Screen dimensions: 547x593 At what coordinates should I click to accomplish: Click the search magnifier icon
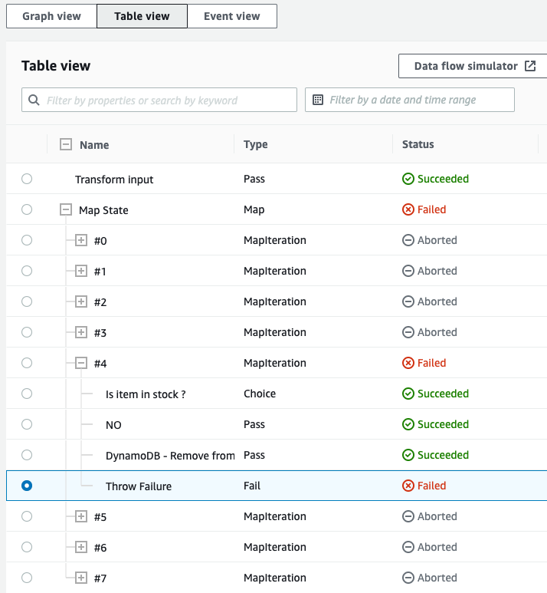(x=34, y=100)
